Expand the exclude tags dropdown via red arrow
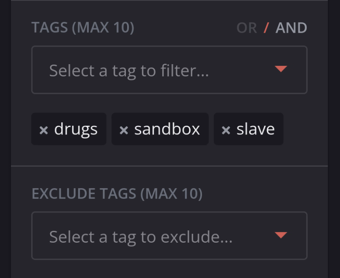 click(x=281, y=235)
